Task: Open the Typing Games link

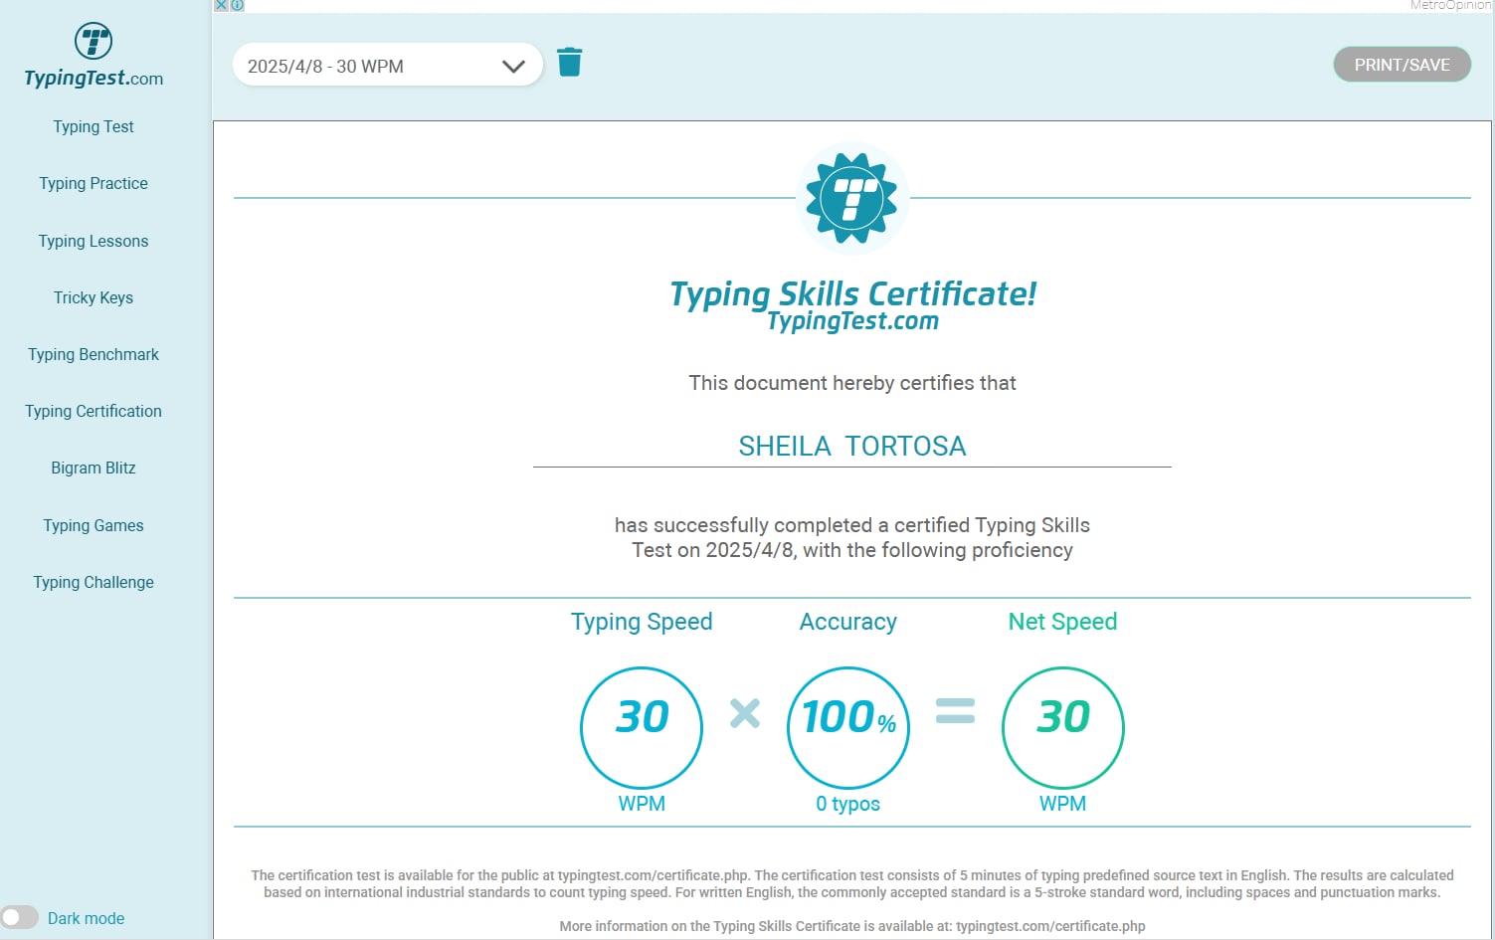Action: 93,525
